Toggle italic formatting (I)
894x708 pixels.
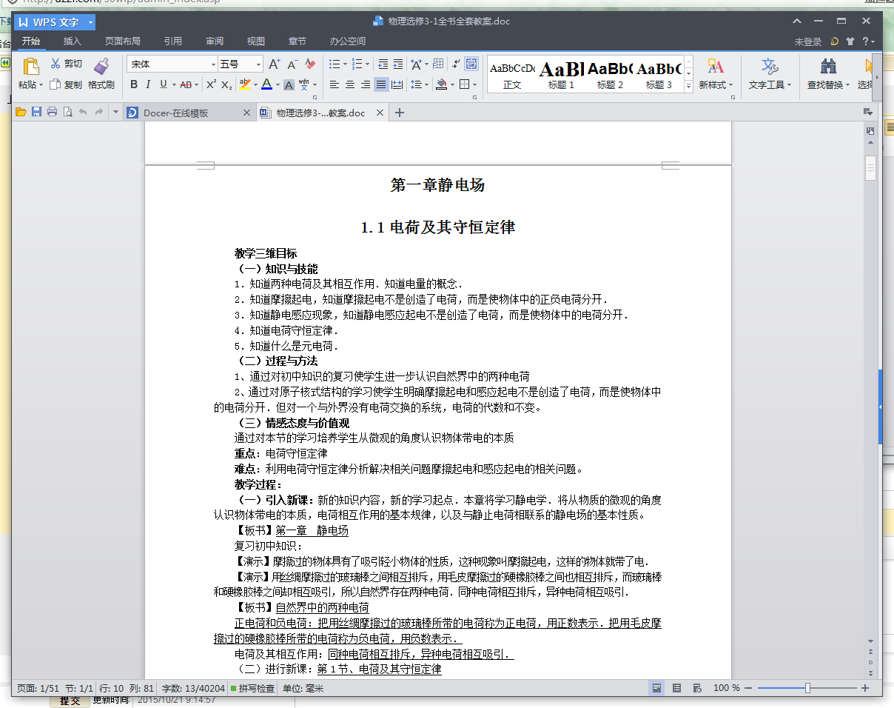[x=148, y=84]
